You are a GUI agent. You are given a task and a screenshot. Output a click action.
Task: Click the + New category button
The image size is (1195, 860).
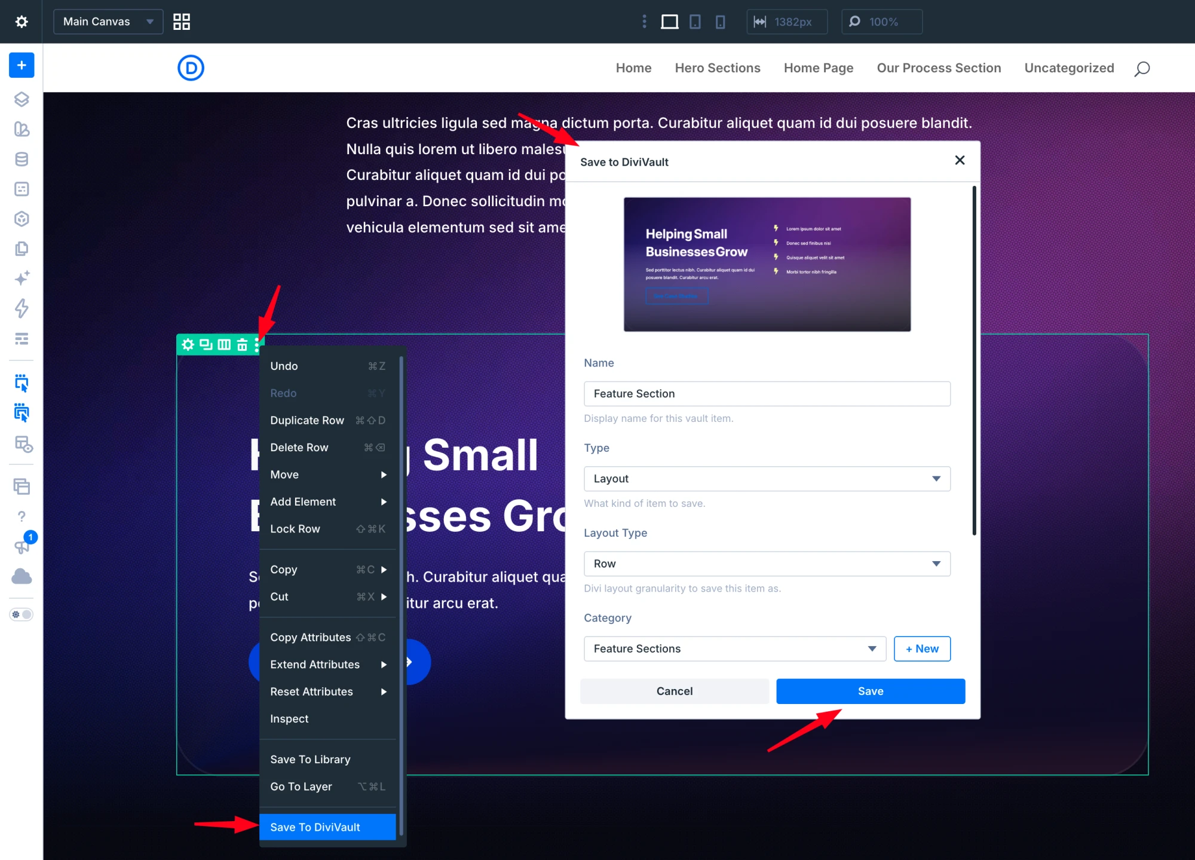pos(922,648)
